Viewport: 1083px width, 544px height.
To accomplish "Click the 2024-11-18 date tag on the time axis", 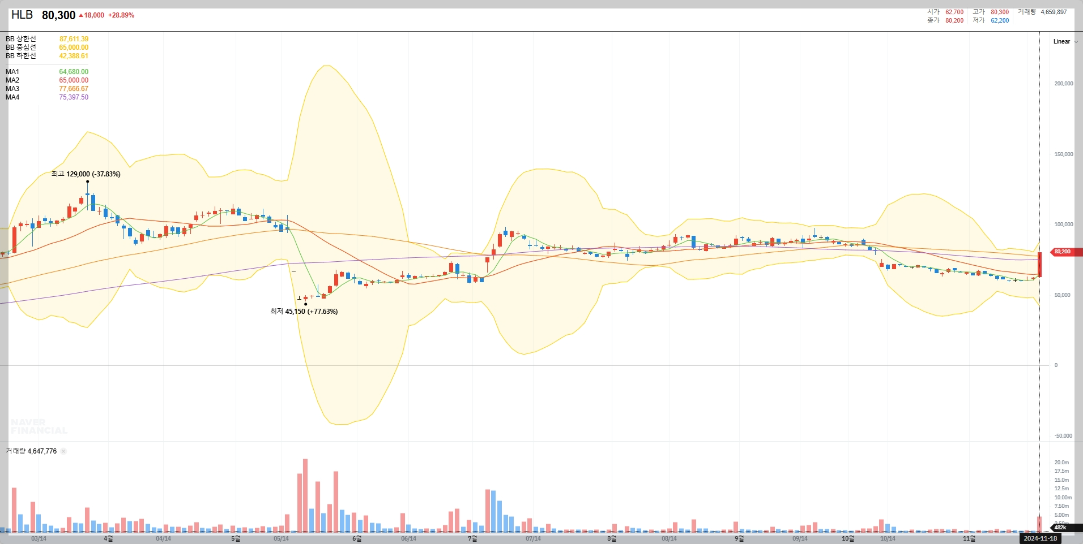I will click(1040, 538).
